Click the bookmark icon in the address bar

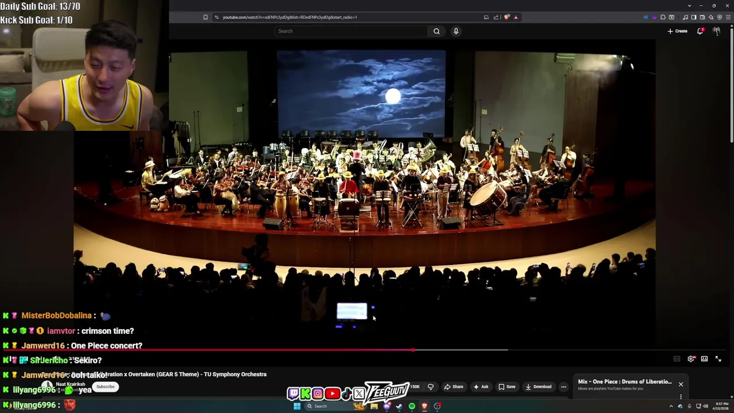[205, 17]
